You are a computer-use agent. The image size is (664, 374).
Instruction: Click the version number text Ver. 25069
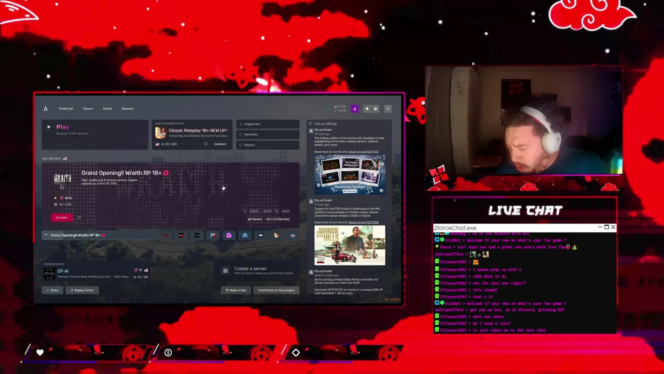coord(392,300)
